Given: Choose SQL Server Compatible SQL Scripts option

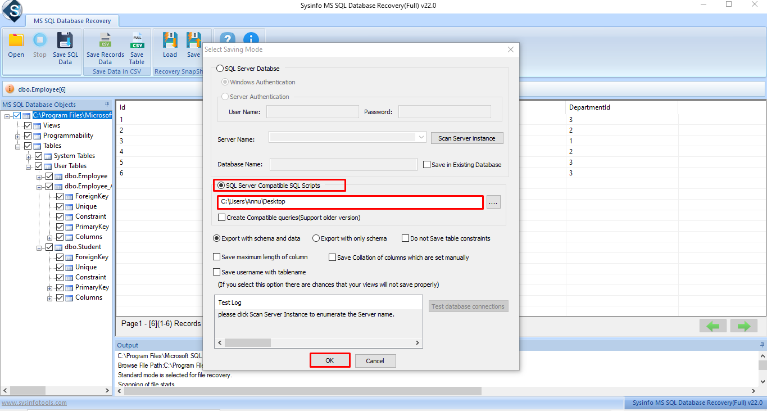Looking at the screenshot, I should (x=221, y=186).
